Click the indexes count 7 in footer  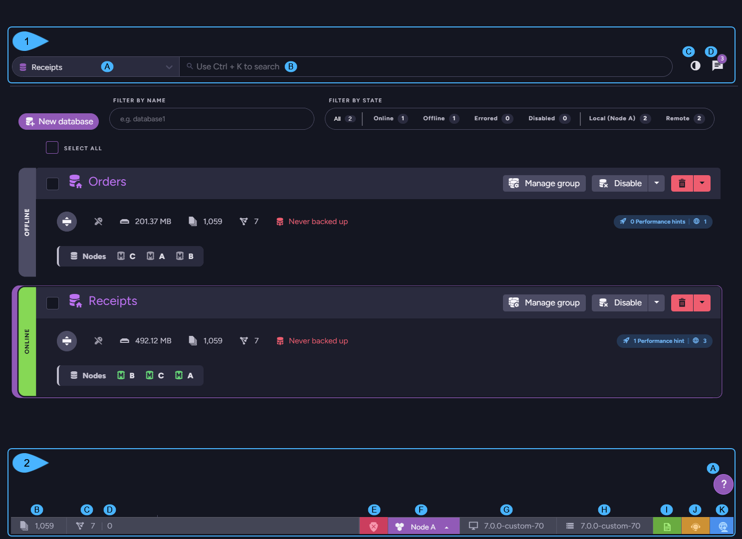click(85, 526)
